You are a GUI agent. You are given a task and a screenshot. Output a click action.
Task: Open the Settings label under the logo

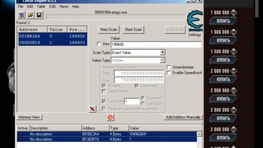pos(194,35)
